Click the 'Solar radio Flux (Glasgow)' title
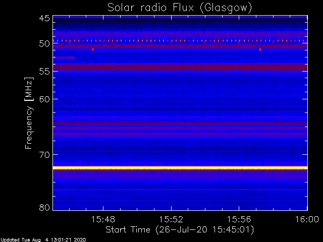The width and height of the screenshot is (323, 242). 180,8
